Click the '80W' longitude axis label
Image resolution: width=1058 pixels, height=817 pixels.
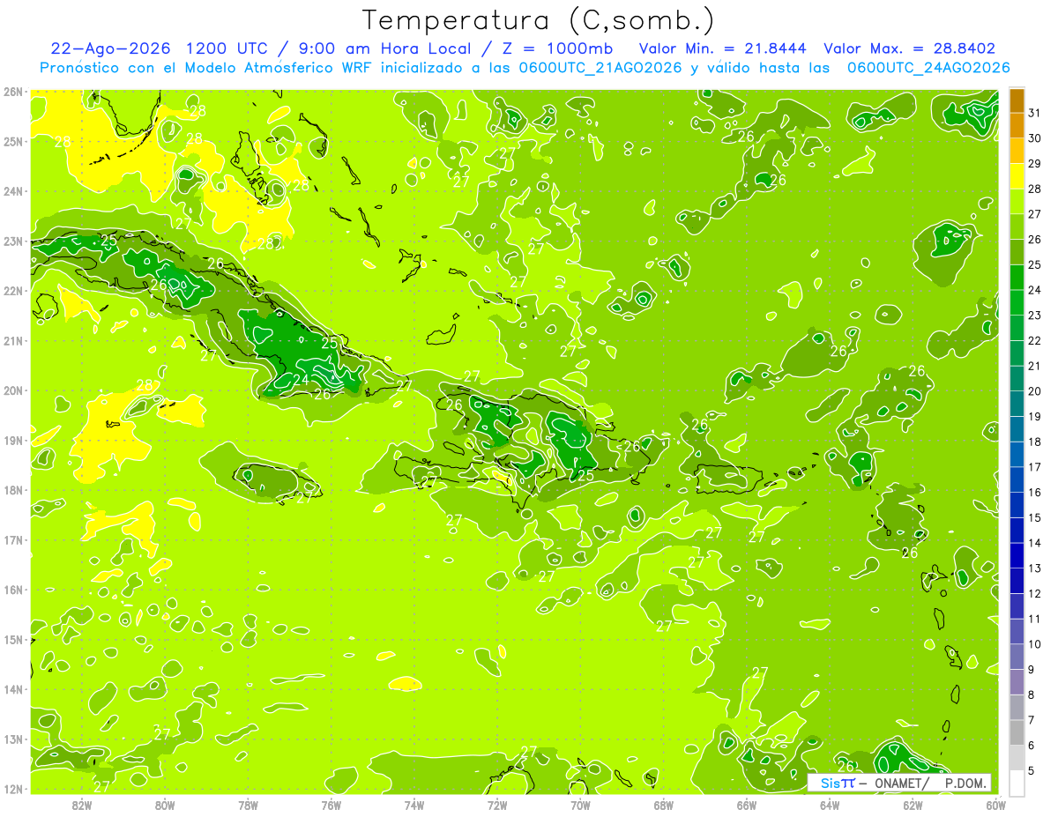tap(165, 805)
